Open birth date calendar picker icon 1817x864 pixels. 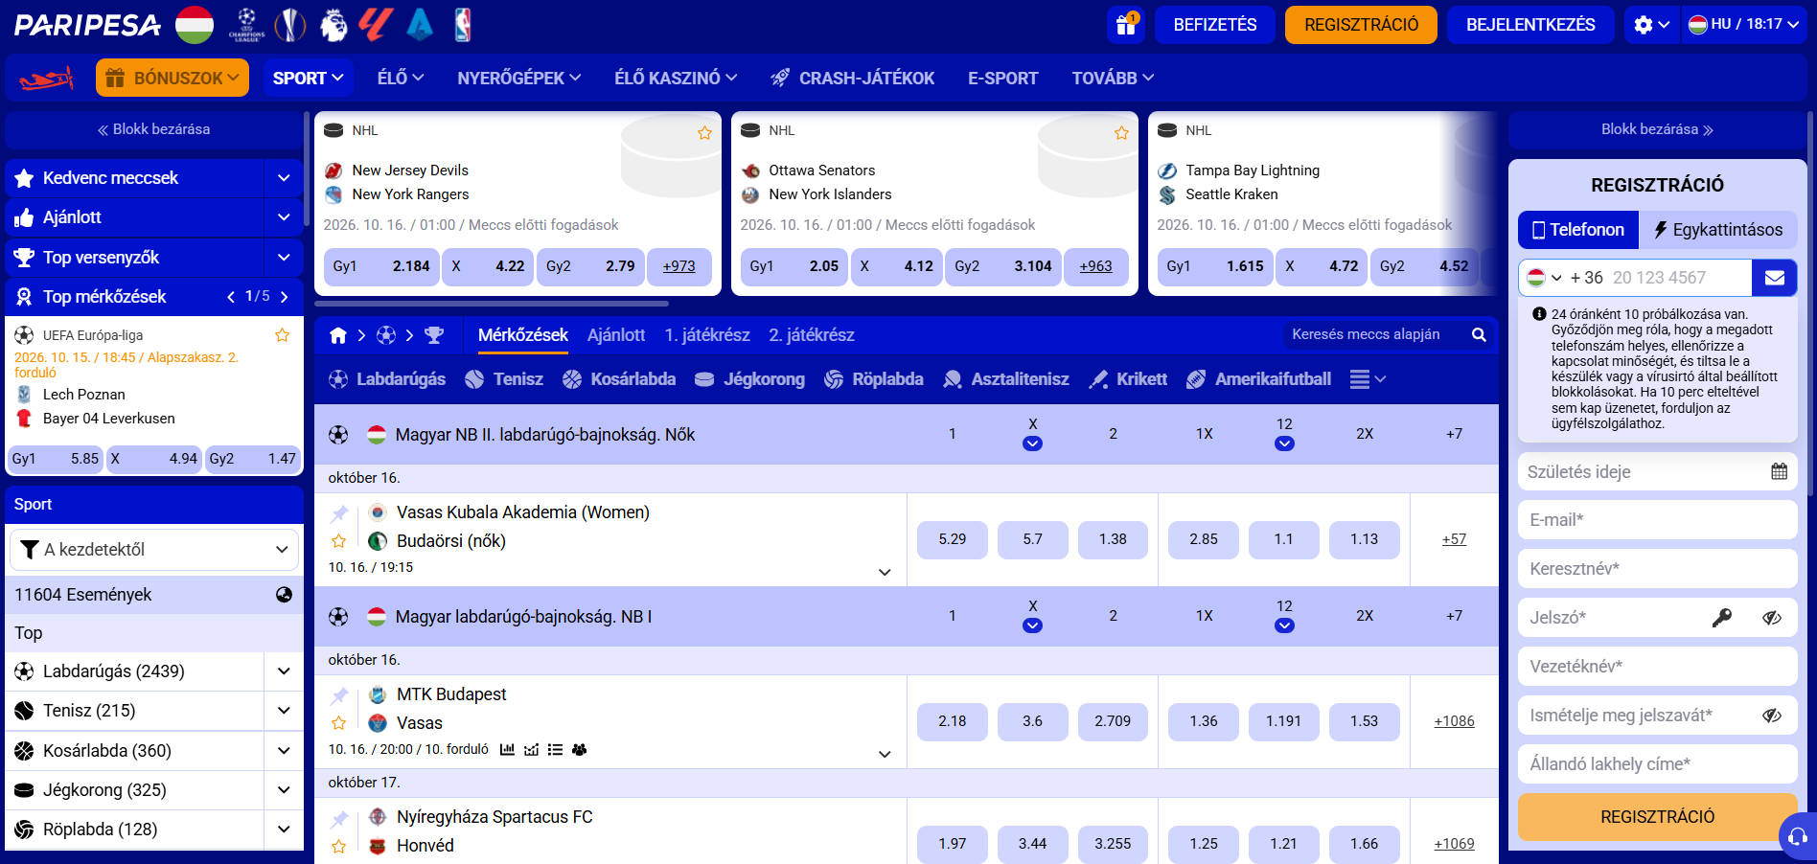(1780, 471)
